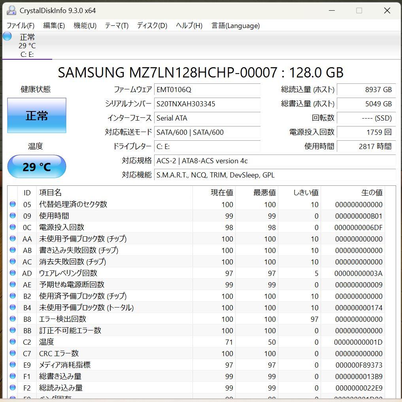
Task: Open the 編集(E) menu
Action: point(54,26)
